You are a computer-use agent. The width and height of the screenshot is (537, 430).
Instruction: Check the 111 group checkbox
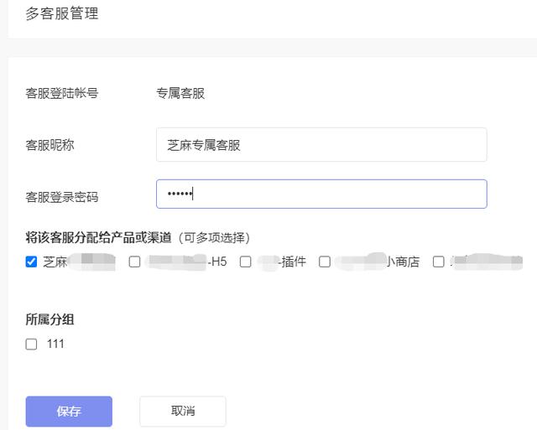tap(31, 345)
